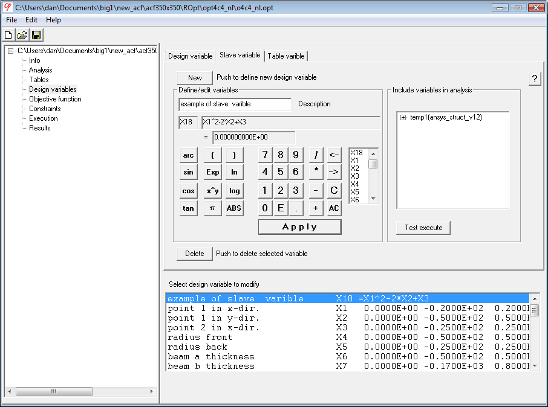Click the C clear key
This screenshot has height=407, width=548.
coord(334,191)
